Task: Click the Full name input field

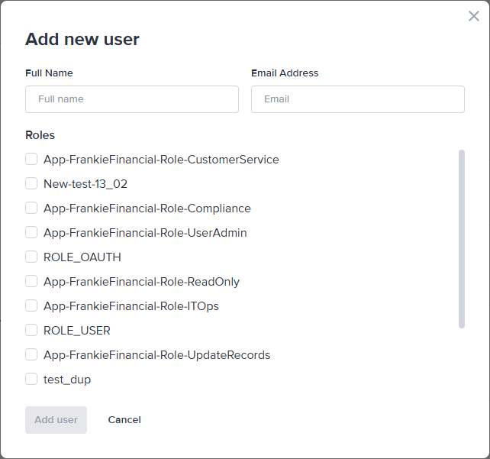Action: [x=132, y=99]
